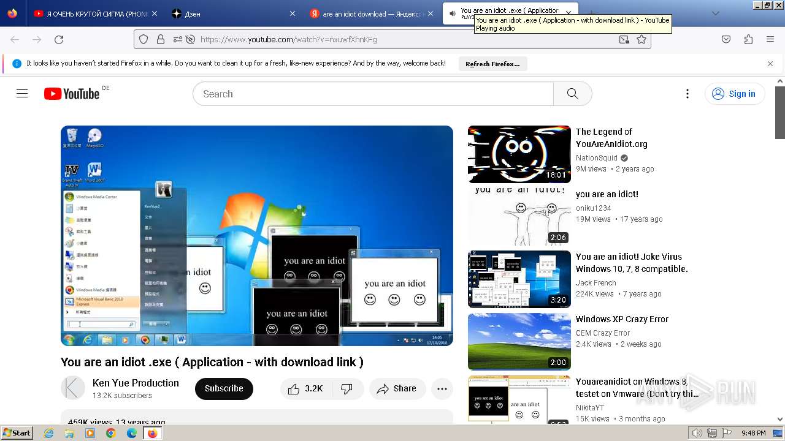Open 'Youareanidiot on Windows 8' video title

[x=637, y=388]
